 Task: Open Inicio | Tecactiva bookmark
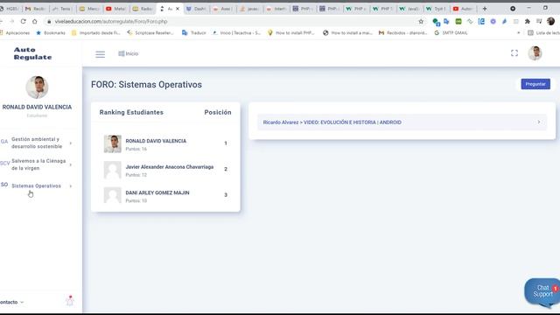pyautogui.click(x=236, y=33)
